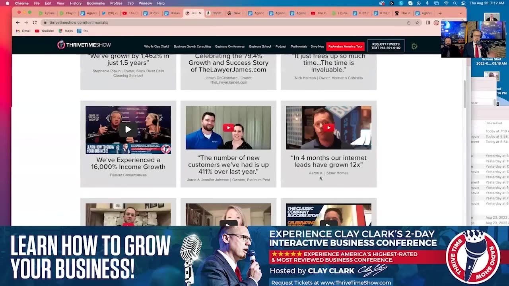Reload the testimonials page
The width and height of the screenshot is (509, 286).
pos(35,23)
